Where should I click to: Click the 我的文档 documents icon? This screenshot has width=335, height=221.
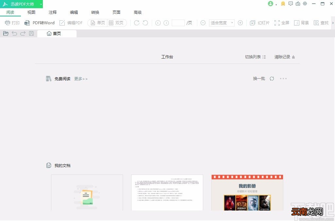49,165
